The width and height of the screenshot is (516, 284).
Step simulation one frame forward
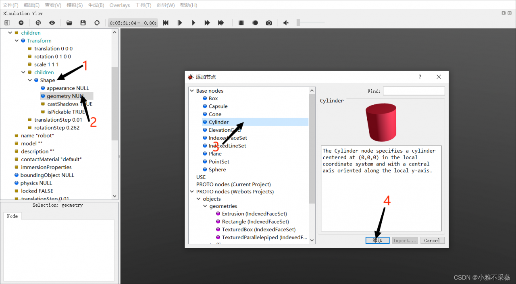(180, 23)
